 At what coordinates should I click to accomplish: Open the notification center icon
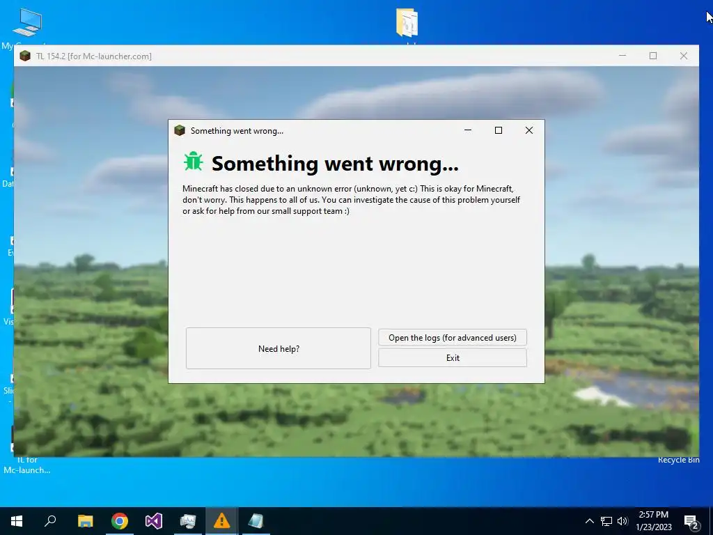[691, 522]
